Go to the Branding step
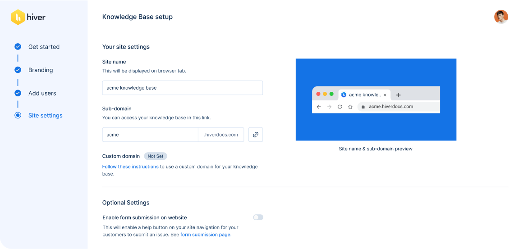The width and height of the screenshot is (523, 249). click(x=41, y=70)
